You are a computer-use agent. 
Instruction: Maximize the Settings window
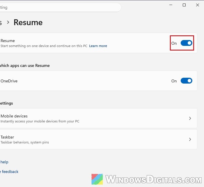tap(184, 5)
